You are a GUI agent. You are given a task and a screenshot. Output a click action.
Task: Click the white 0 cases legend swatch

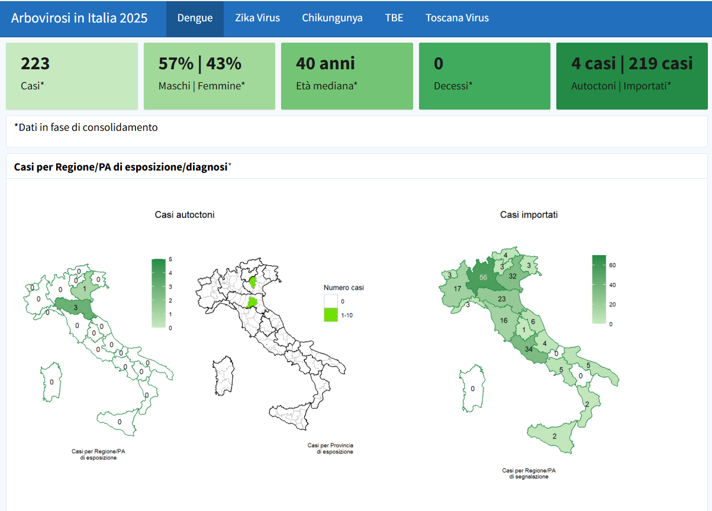coord(330,301)
